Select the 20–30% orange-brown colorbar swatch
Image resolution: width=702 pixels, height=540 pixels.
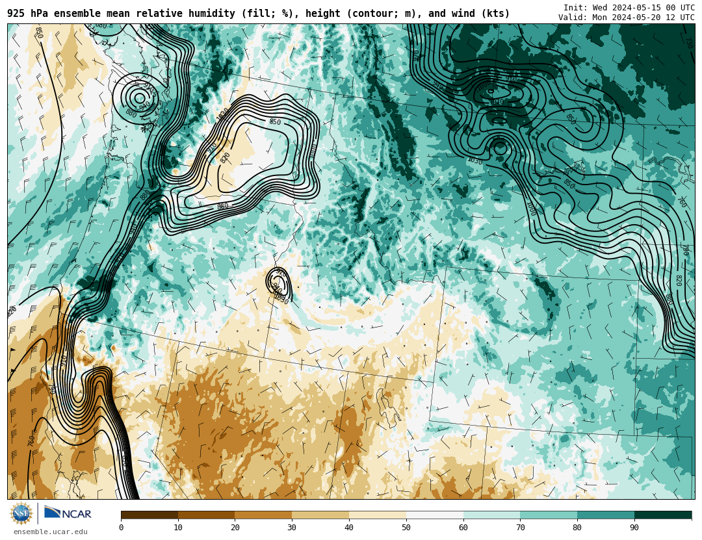pos(263,515)
